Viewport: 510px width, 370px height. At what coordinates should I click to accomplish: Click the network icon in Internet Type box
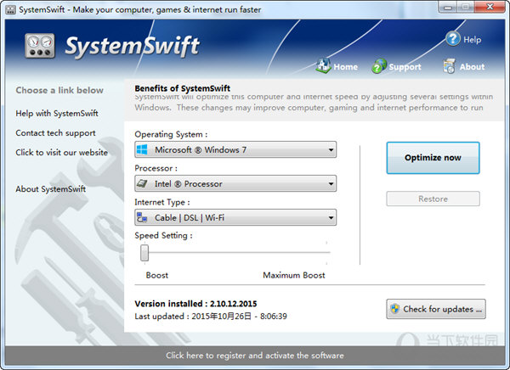(142, 217)
